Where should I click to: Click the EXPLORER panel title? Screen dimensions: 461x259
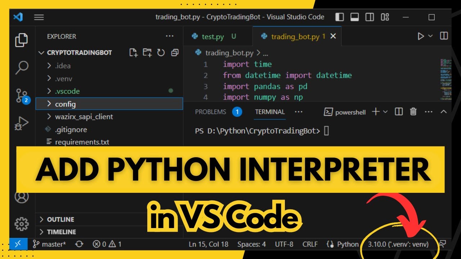(62, 36)
